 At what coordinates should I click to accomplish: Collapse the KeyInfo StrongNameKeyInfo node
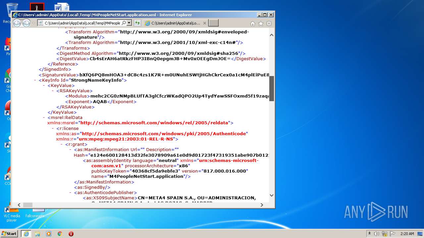click(35, 80)
